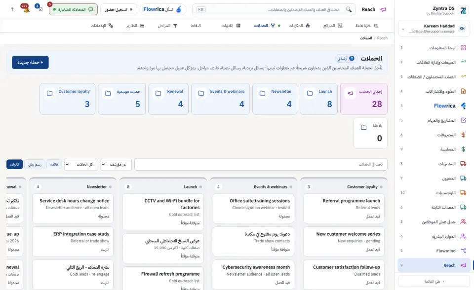474x290 pixels.
Task: Open Flowmind in the sidebar
Action: tap(433, 251)
